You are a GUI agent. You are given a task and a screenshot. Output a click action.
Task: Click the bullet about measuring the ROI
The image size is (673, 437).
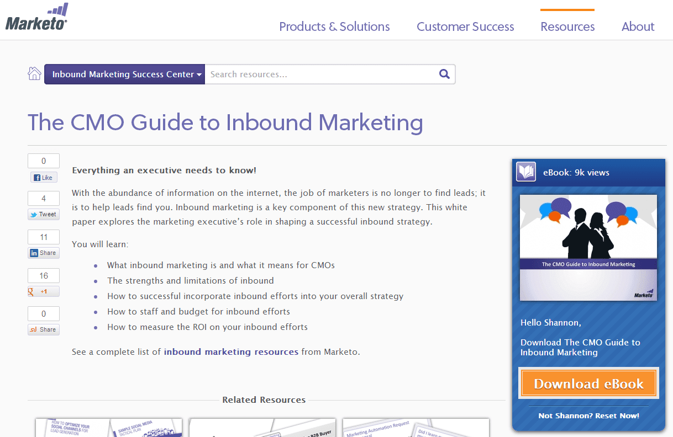[207, 327]
